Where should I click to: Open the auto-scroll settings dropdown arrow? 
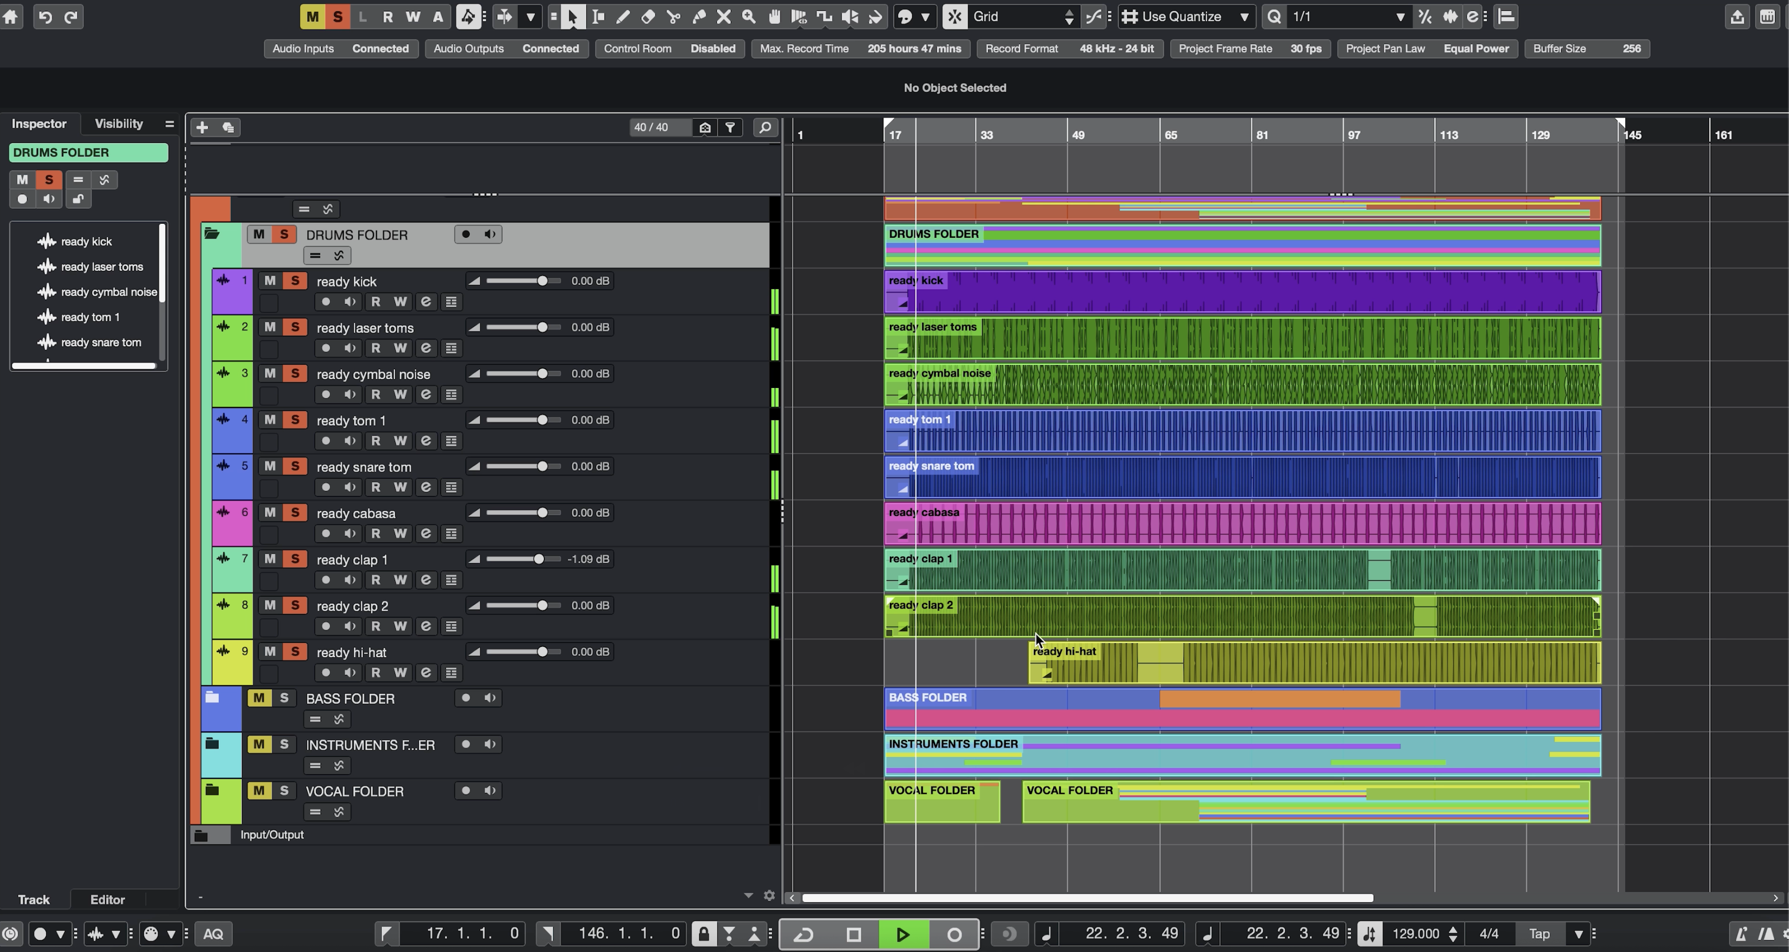[x=530, y=17]
